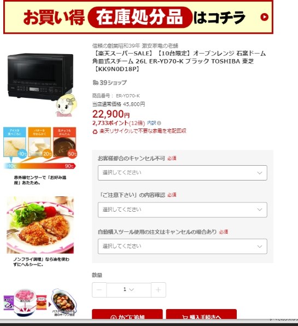Decrease quantity with the minus button
Viewport: 298px width, 326px height.
pyautogui.click(x=100, y=289)
